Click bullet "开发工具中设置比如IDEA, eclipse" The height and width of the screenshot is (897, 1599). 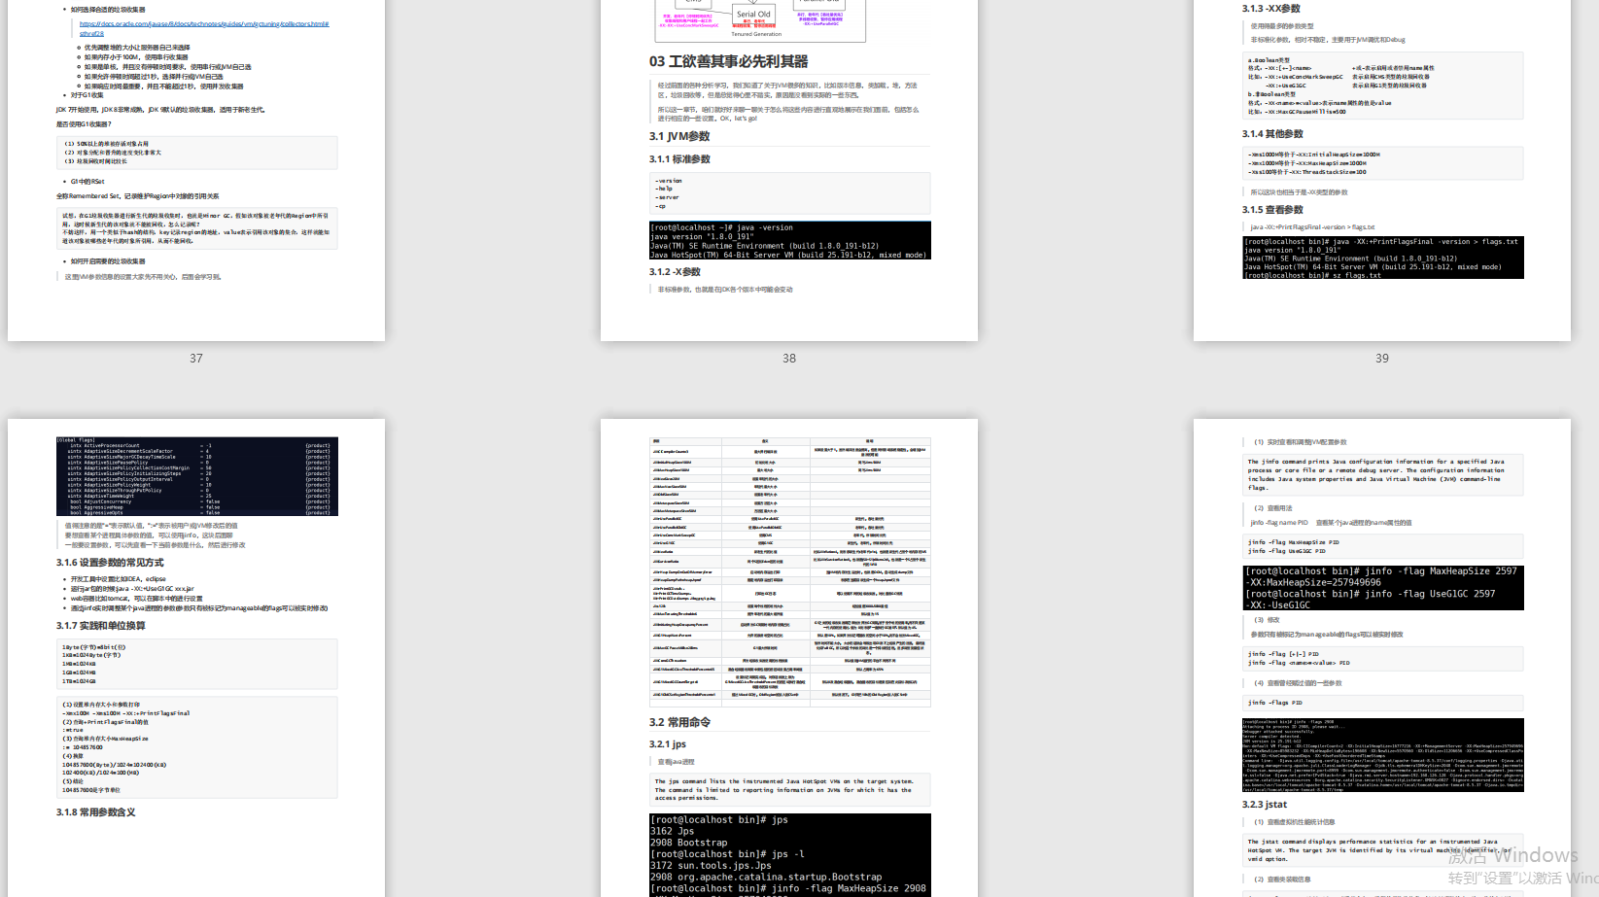pyautogui.click(x=119, y=579)
